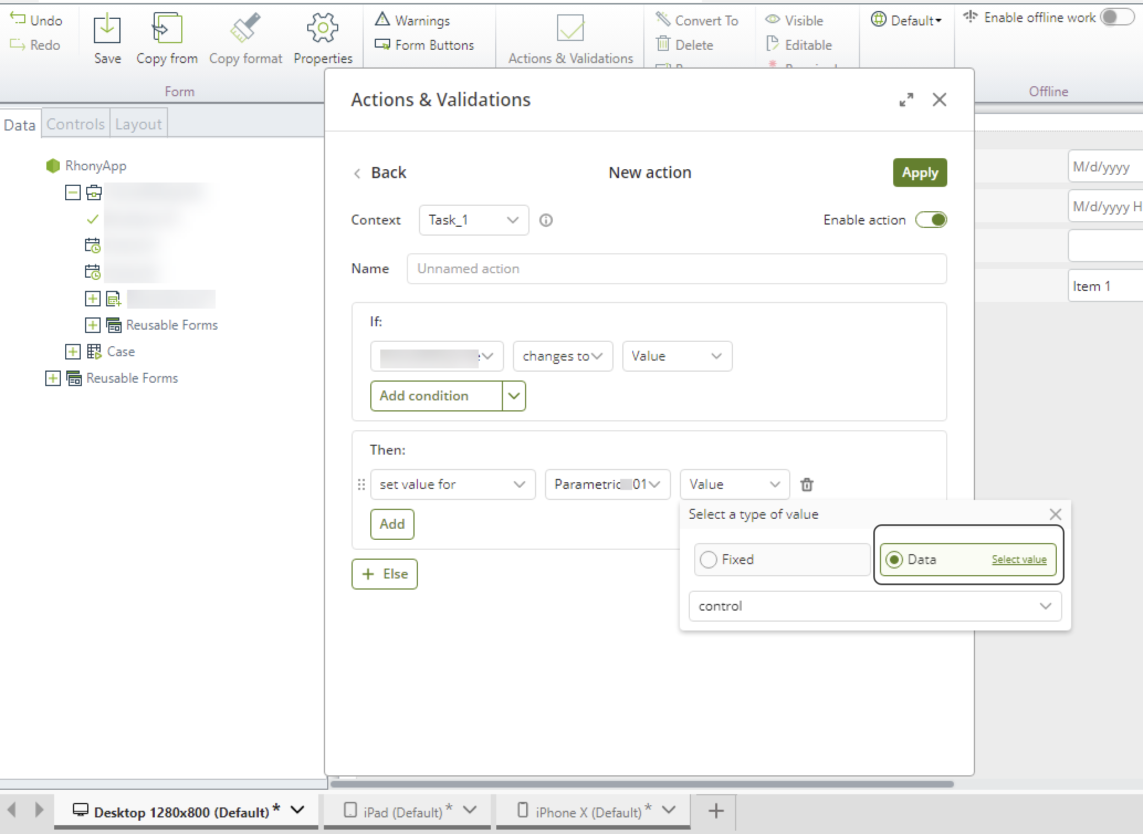1143x834 pixels.
Task: Switch to the iPad (Default) tab
Action: click(402, 812)
